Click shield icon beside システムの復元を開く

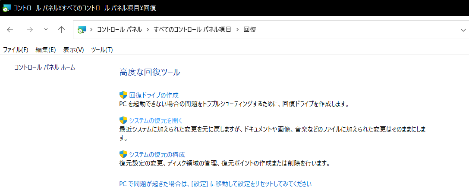123,120
